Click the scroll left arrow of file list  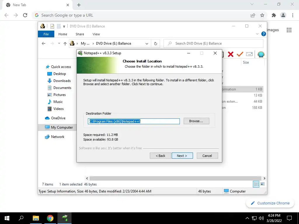pos(87,178)
